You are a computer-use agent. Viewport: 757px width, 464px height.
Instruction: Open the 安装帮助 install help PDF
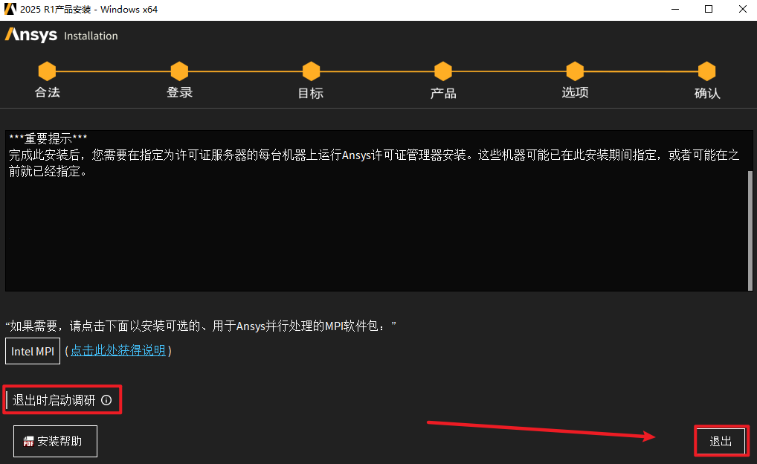[x=55, y=441]
